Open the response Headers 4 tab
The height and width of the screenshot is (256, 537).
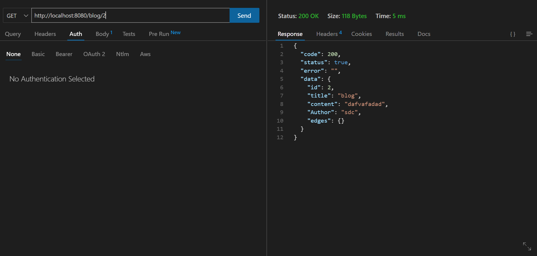click(329, 34)
